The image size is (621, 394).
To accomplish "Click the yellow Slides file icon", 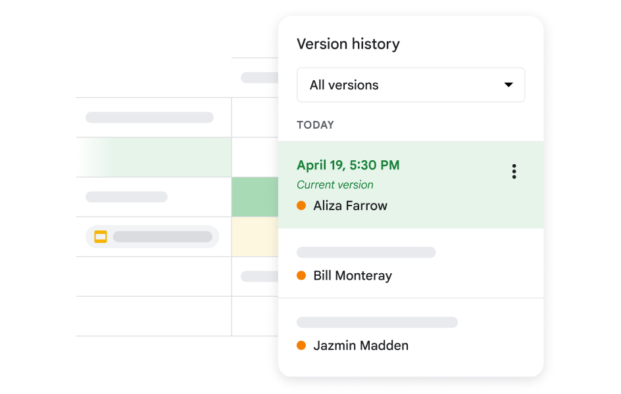I will [x=101, y=236].
